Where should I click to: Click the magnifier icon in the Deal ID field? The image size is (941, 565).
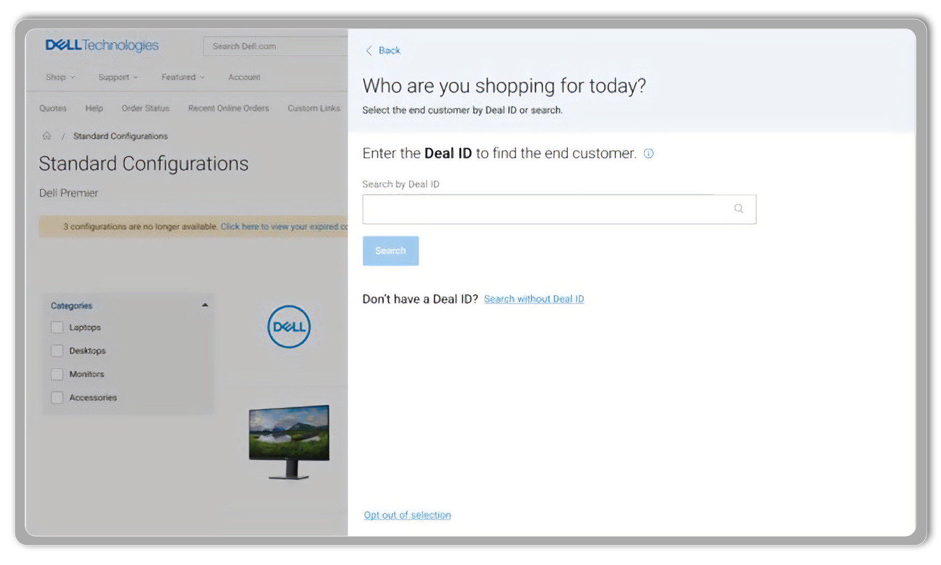point(739,208)
